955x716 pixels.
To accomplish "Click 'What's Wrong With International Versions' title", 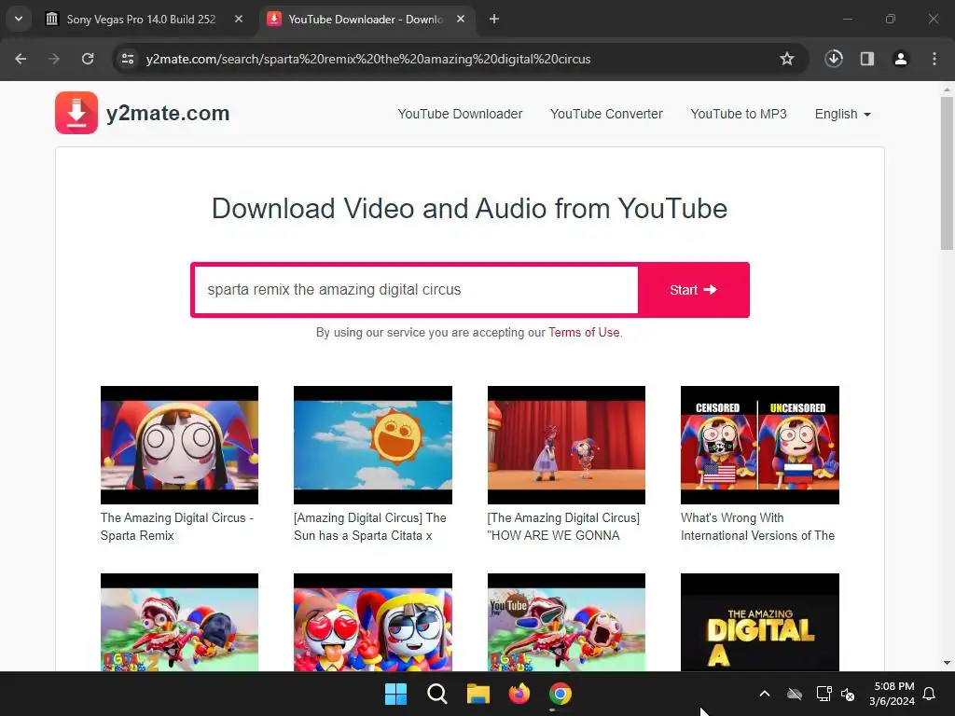I will (x=757, y=527).
